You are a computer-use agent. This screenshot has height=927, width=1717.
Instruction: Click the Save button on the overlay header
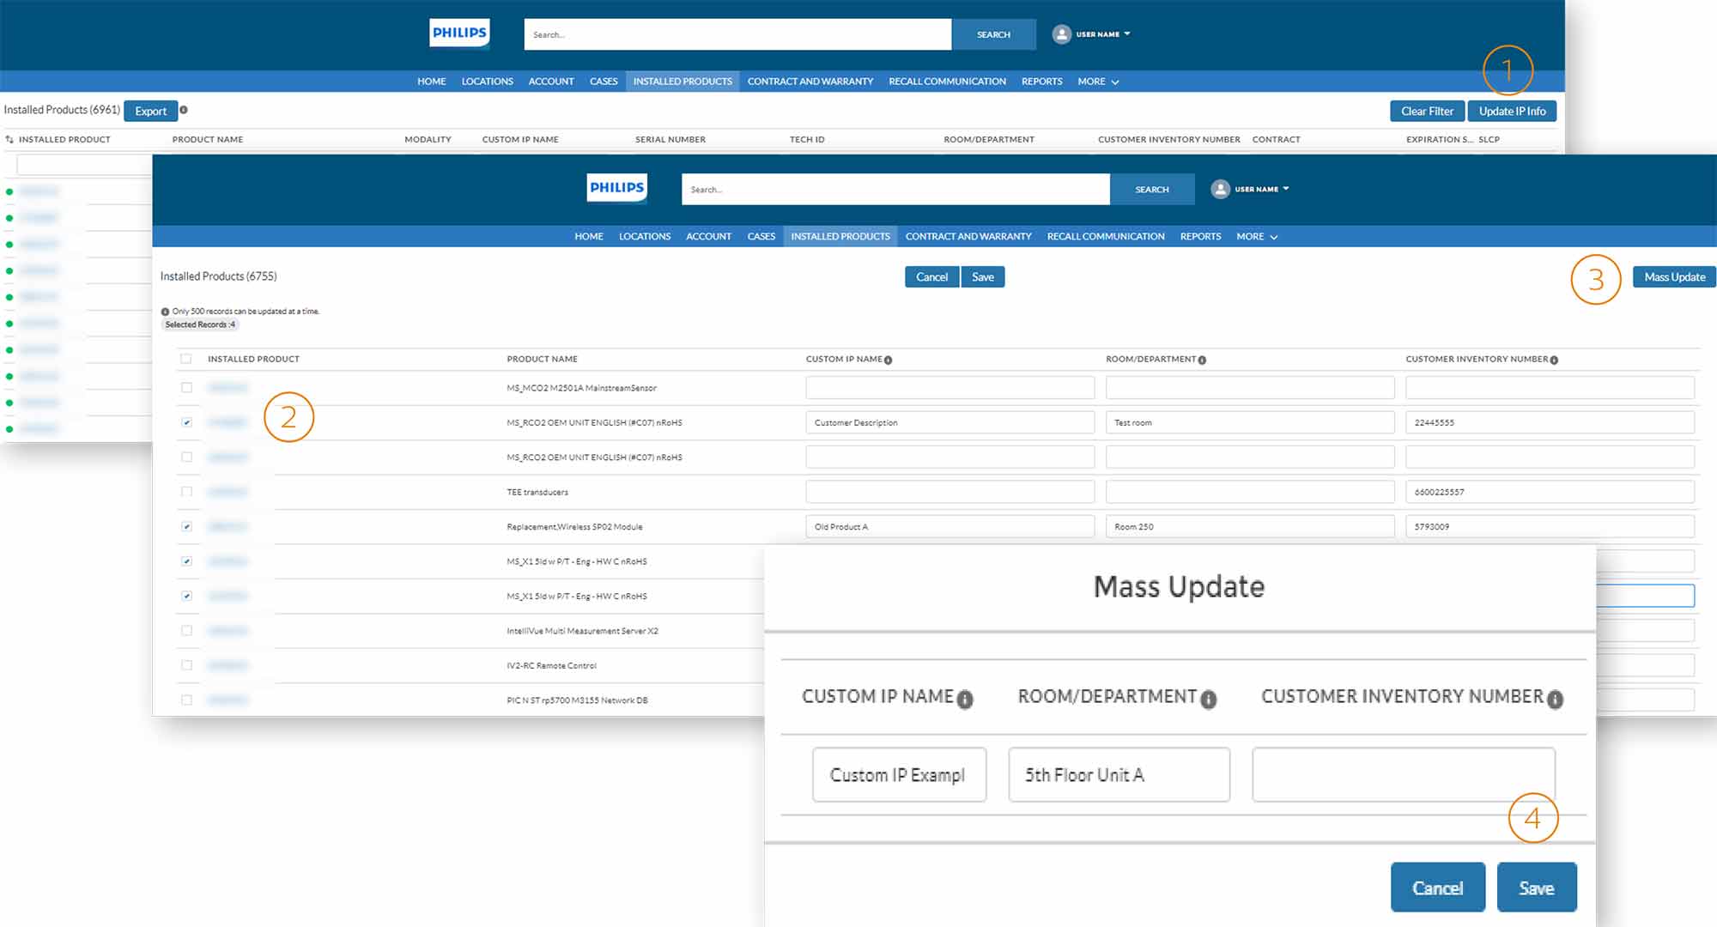click(982, 276)
